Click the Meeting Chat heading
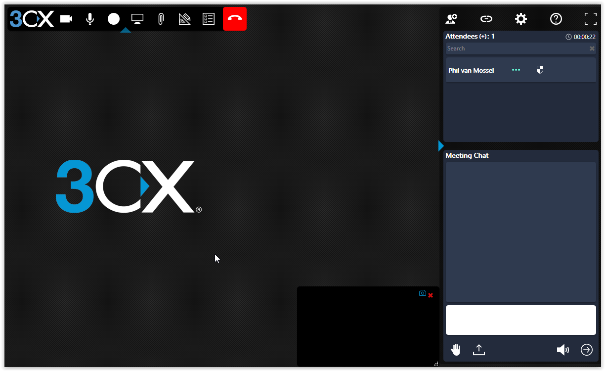605x371 pixels. click(467, 155)
